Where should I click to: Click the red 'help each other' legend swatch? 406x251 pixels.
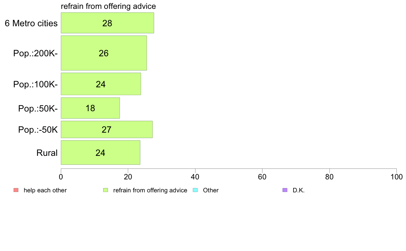pos(16,190)
